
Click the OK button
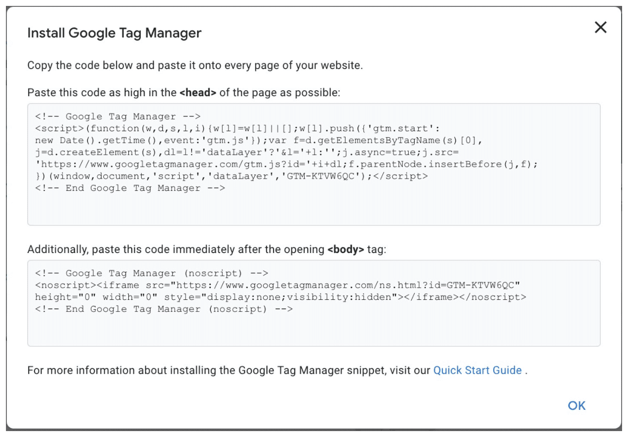(577, 405)
